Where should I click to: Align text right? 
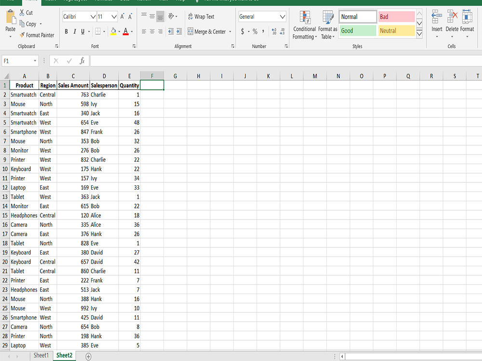(160, 31)
